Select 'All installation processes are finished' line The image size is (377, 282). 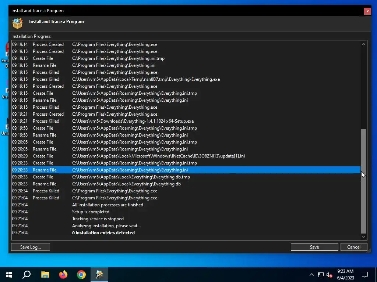[186, 205]
